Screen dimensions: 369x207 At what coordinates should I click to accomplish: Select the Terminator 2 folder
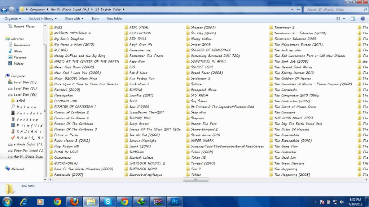284,27
